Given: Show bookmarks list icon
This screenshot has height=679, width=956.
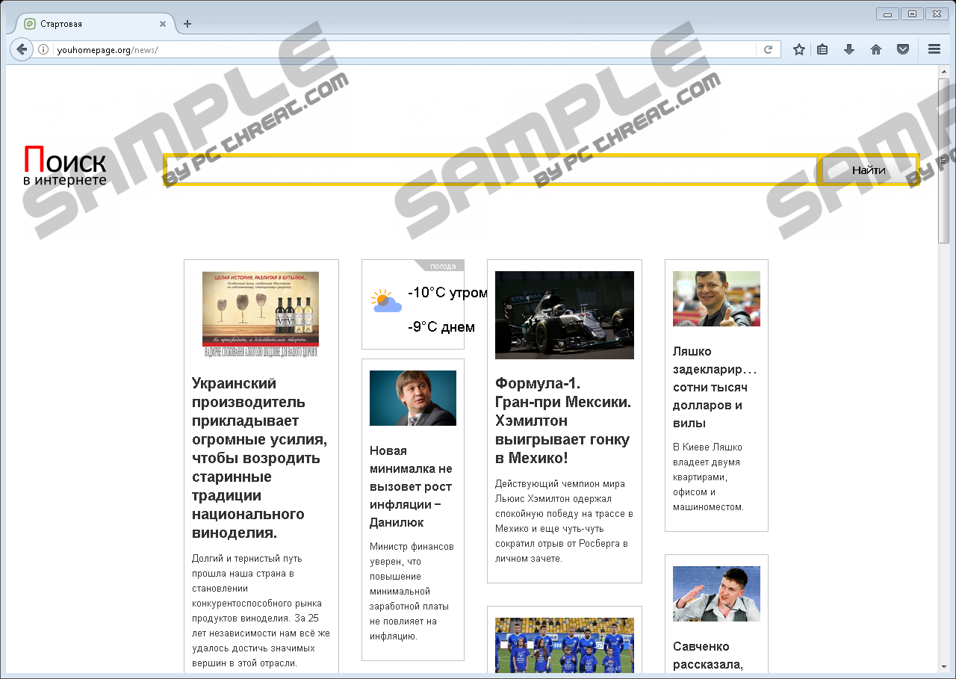Looking at the screenshot, I should [x=822, y=50].
